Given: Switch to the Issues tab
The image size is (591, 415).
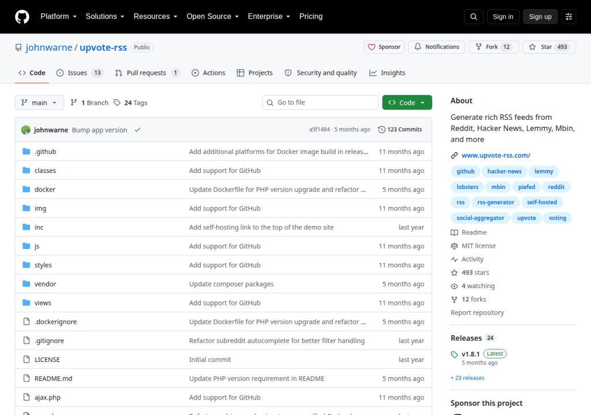Looking at the screenshot, I should pyautogui.click(x=80, y=73).
